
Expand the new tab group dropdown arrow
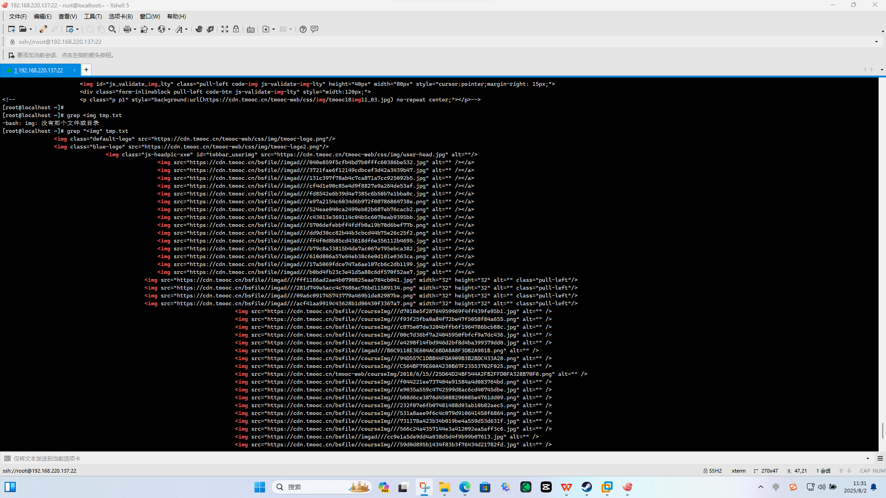click(x=273, y=30)
